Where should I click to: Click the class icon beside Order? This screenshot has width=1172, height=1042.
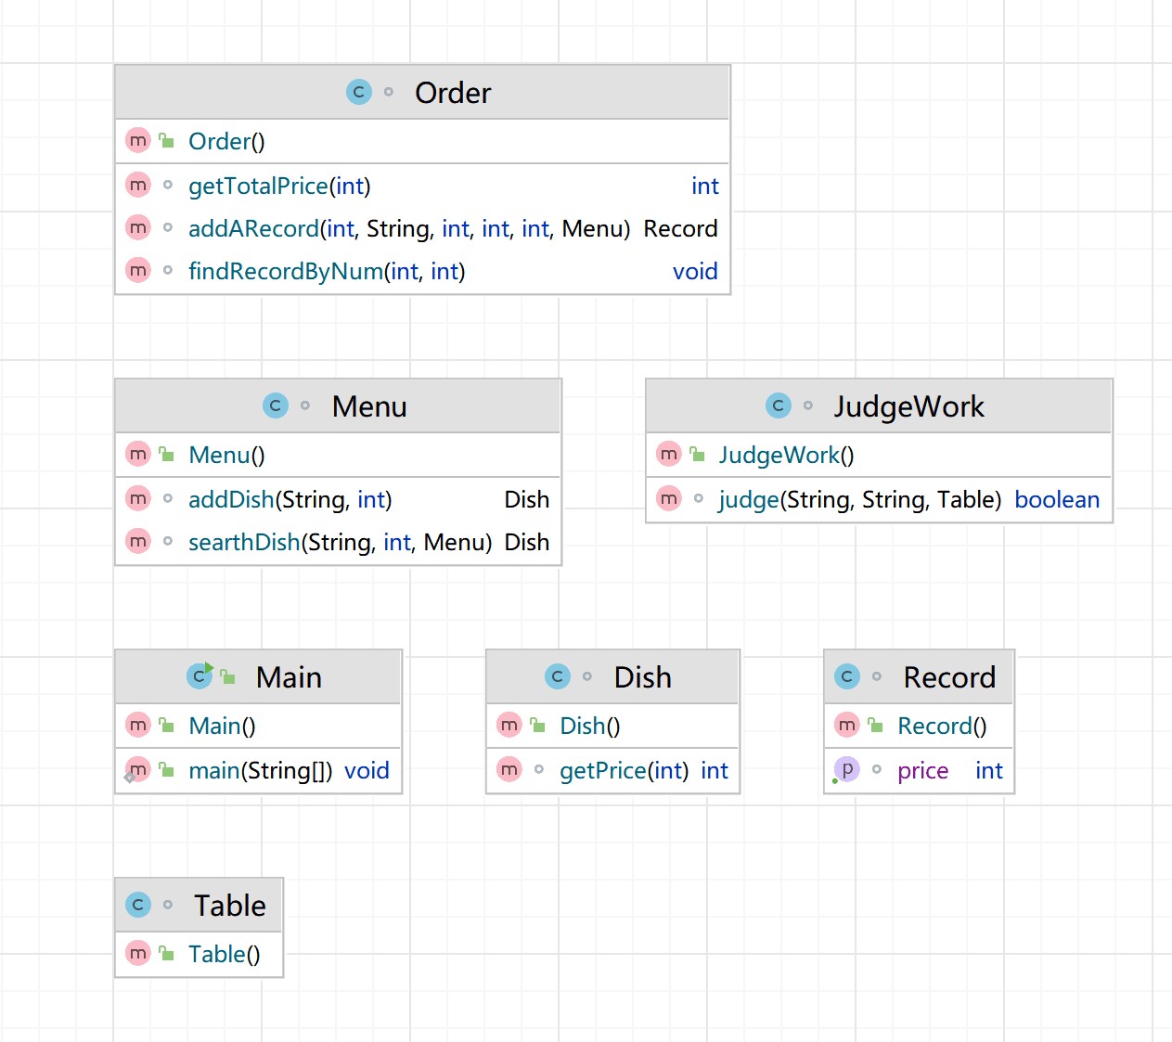point(359,92)
